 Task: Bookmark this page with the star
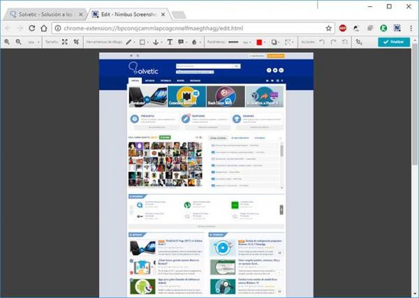(x=329, y=28)
